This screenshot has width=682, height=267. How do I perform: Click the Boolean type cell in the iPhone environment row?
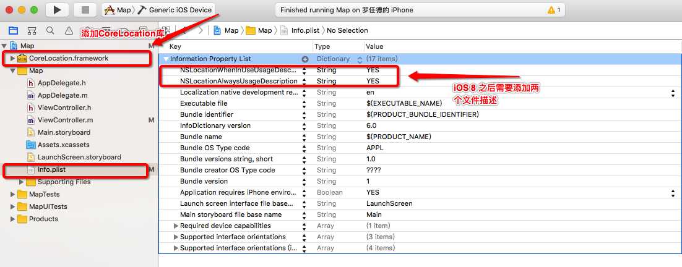(x=330, y=192)
